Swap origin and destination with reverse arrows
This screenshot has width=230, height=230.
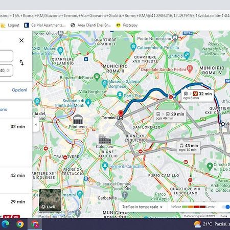click(x=21, y=62)
